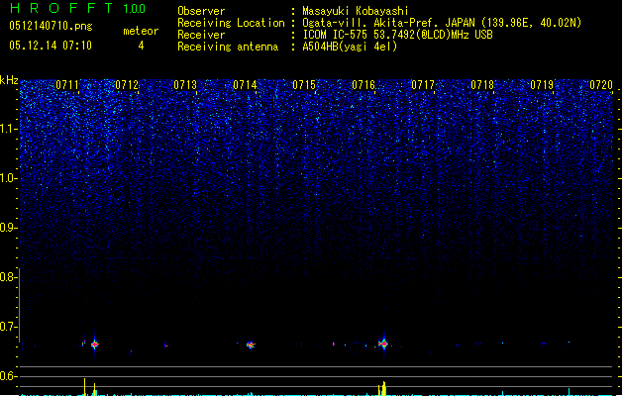Click the 0711 time marker
Screen dimensions: 623x396
tap(67, 84)
